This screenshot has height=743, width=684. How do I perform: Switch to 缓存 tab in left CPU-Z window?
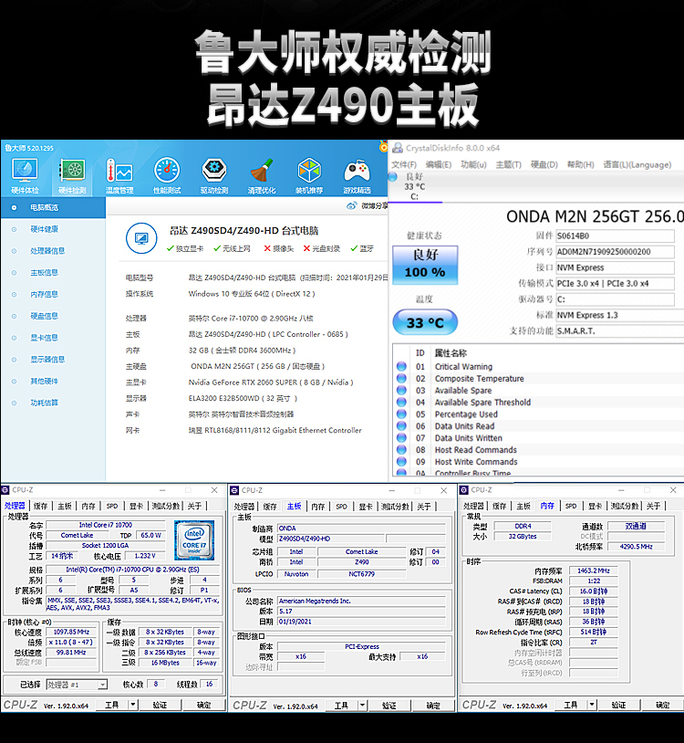point(40,506)
